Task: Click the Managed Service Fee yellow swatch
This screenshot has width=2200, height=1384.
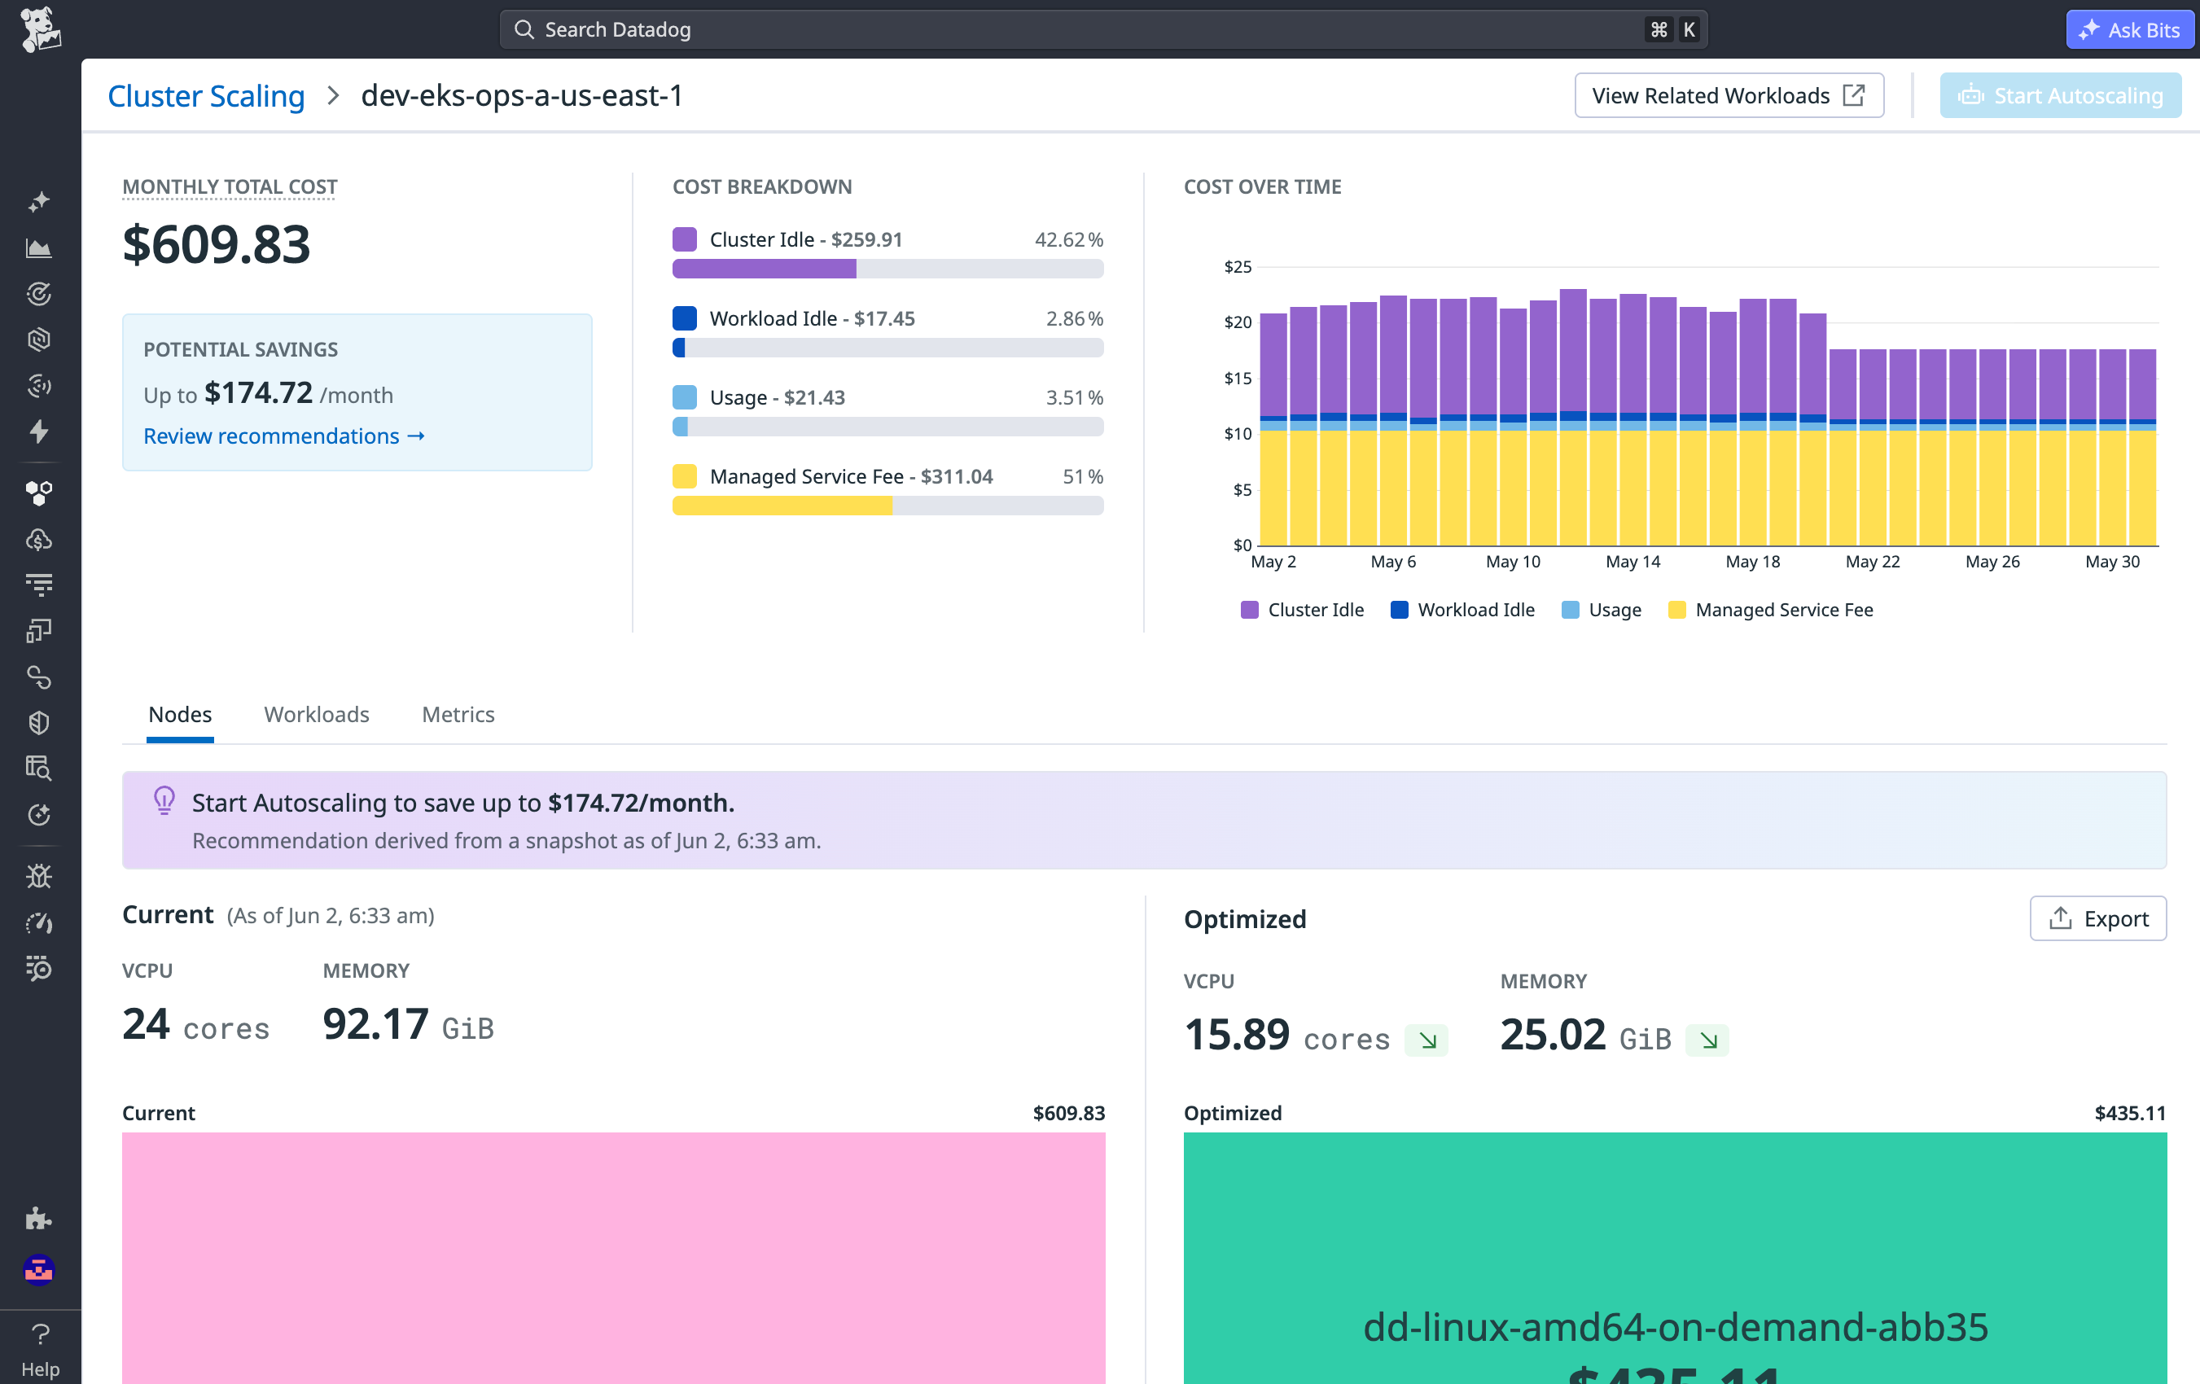Action: point(684,476)
